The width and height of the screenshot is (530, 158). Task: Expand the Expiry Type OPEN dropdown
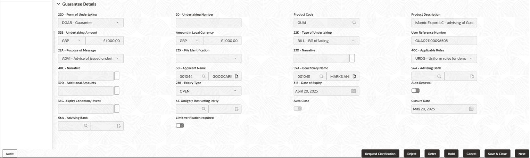208,91
